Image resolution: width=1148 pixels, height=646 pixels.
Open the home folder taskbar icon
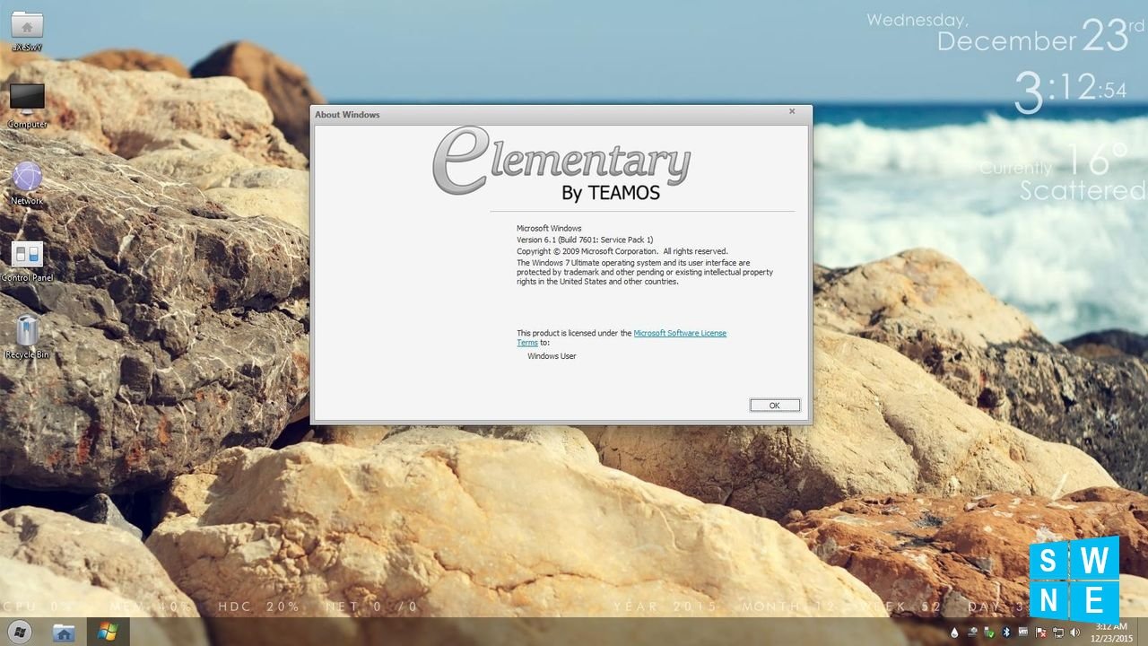point(64,632)
